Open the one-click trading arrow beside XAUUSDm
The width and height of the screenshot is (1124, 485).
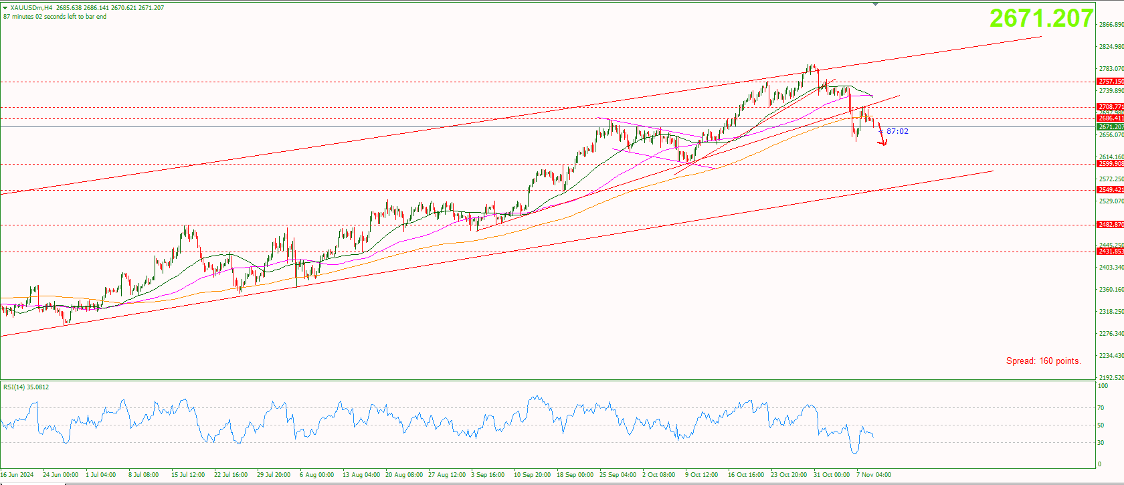coord(6,7)
